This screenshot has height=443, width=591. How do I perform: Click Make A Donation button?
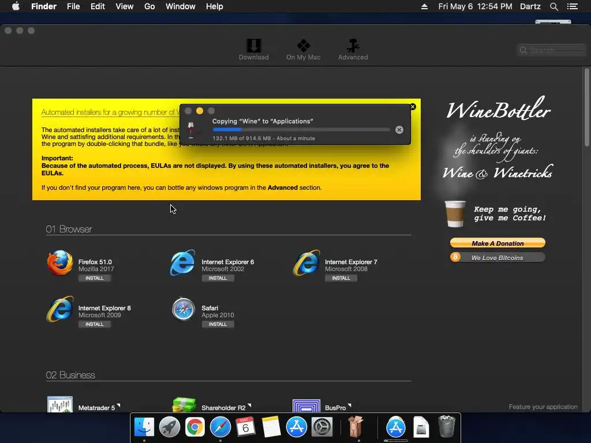(x=498, y=243)
